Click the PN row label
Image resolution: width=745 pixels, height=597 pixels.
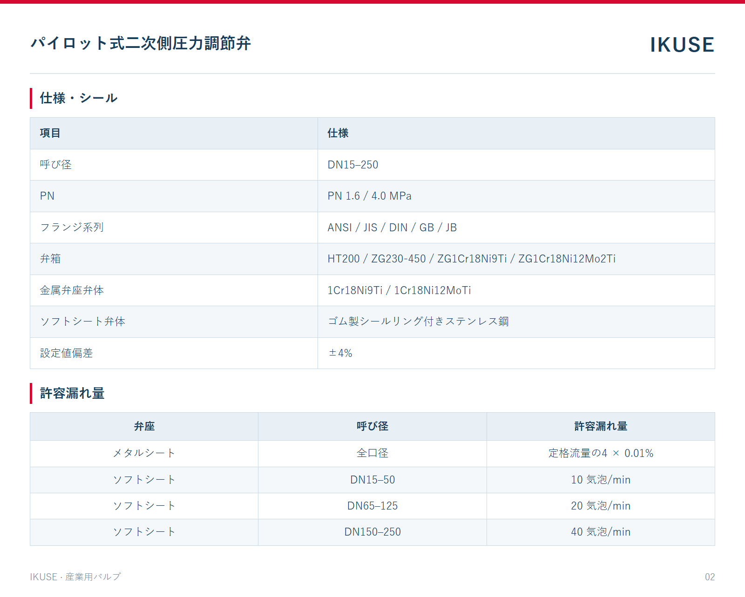pyautogui.click(x=47, y=196)
